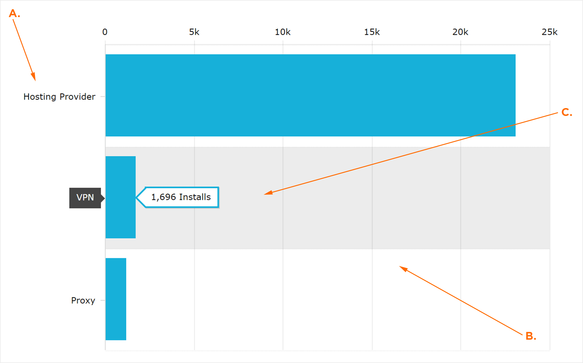Click the tip of arrow C
This screenshot has height=363, width=583.
pos(265,194)
